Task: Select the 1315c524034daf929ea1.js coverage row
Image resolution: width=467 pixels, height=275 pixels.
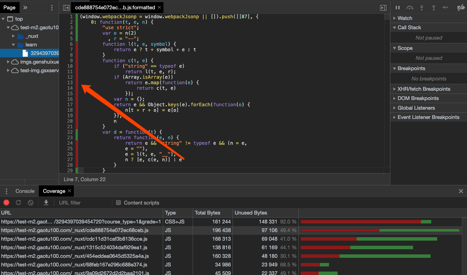Action: coord(231,247)
